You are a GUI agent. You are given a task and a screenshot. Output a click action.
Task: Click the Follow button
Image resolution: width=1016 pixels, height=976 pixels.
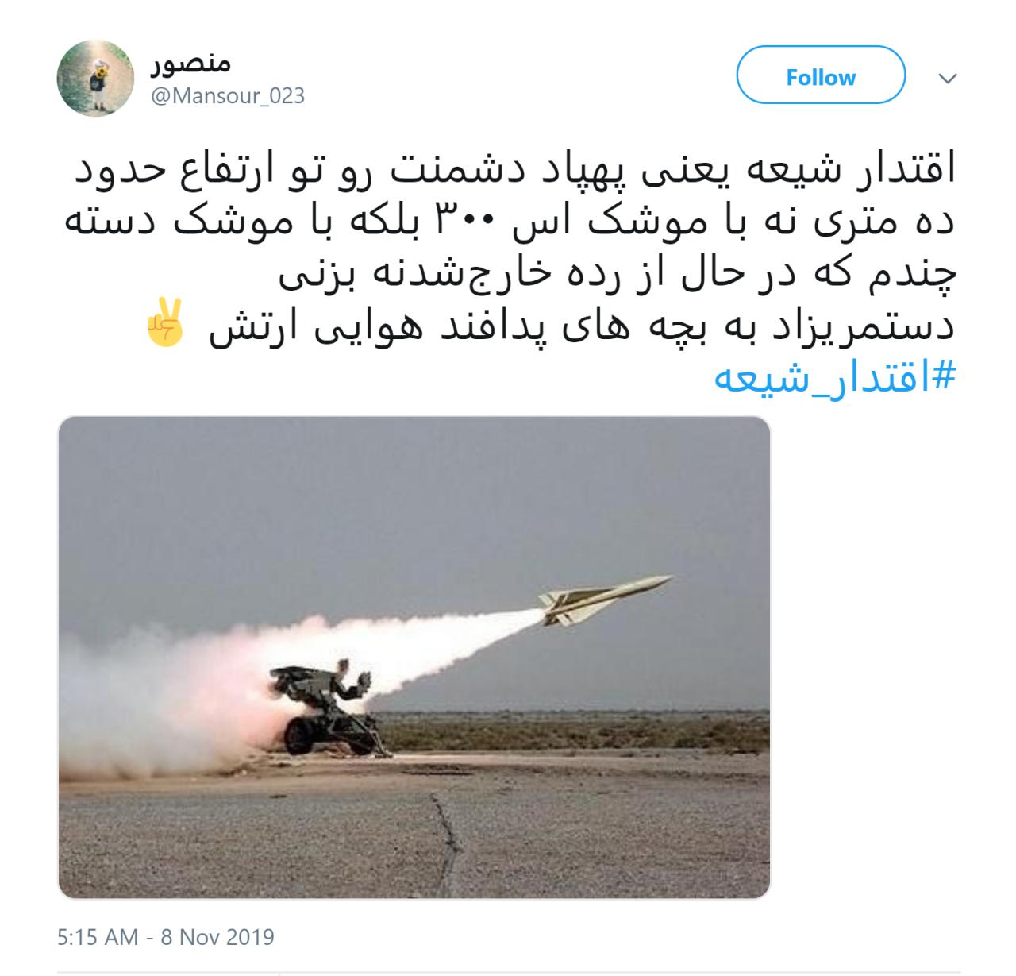[x=821, y=77]
